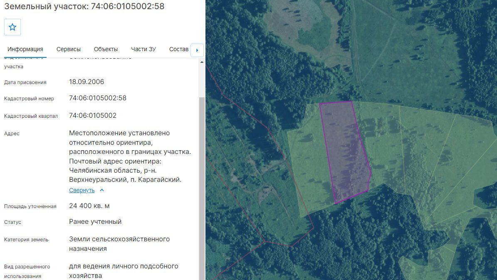Image resolution: width=497 pixels, height=280 pixels.
Task: Click the Кадастровый квартал label
Action: point(31,116)
